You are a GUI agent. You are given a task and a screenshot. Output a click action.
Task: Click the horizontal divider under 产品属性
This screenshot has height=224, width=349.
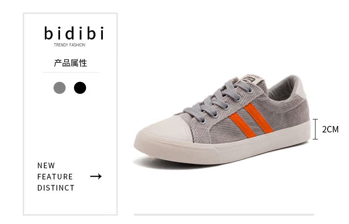(x=71, y=72)
